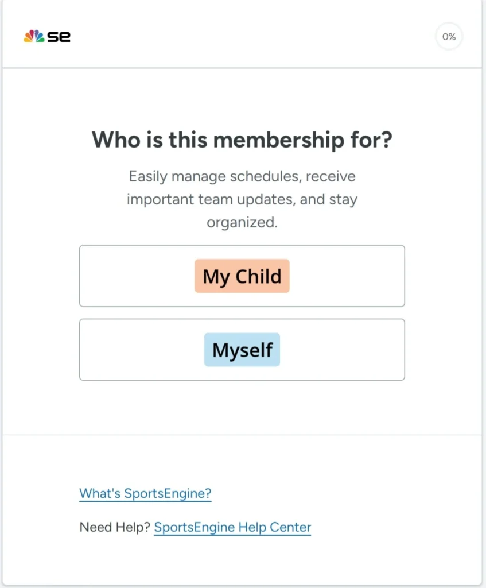Click "Help Center" words in the footer link
The image size is (486, 588).
tap(275, 527)
